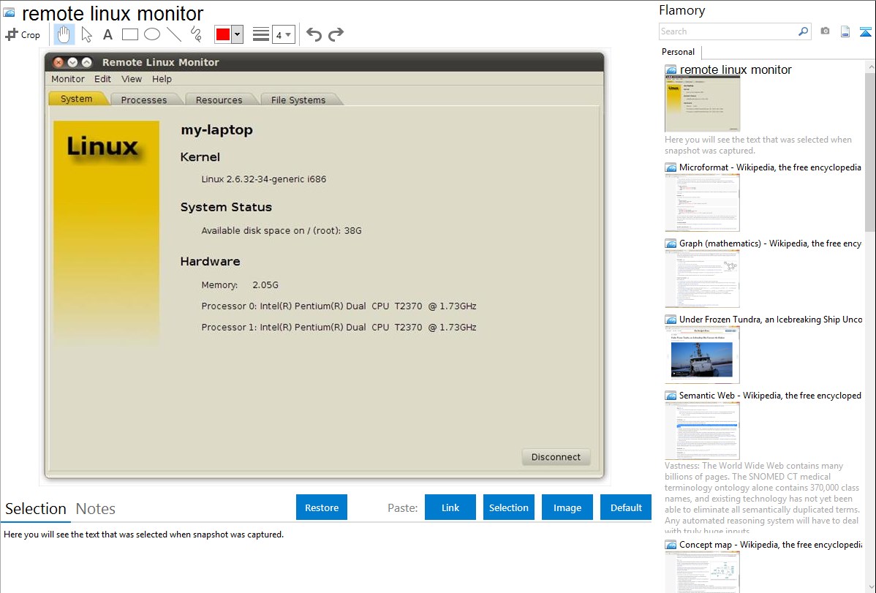Click the Restore button
The image size is (876, 593).
pos(322,507)
